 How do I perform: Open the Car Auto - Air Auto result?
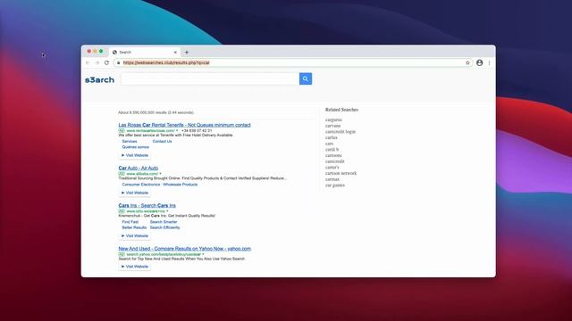click(139, 168)
